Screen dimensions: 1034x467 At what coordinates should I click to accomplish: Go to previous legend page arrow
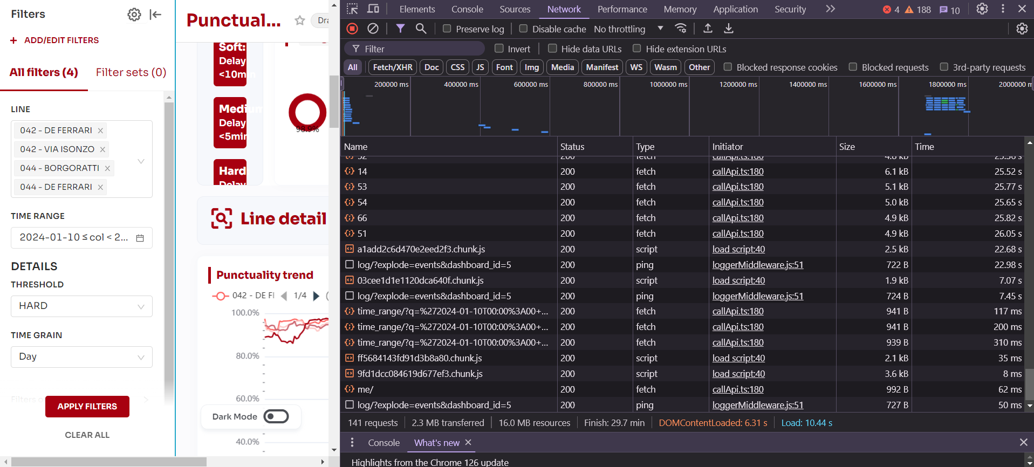[x=284, y=296]
